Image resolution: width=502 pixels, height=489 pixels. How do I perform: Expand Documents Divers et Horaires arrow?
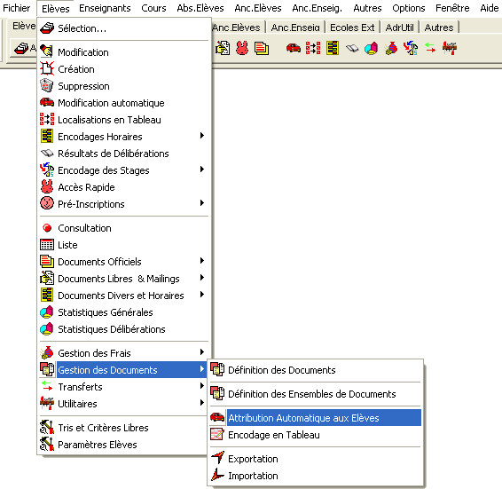pyautogui.click(x=201, y=294)
